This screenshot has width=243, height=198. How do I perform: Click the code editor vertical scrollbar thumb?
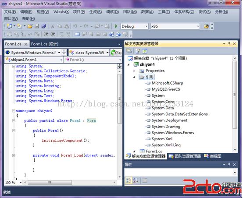coord(120,99)
